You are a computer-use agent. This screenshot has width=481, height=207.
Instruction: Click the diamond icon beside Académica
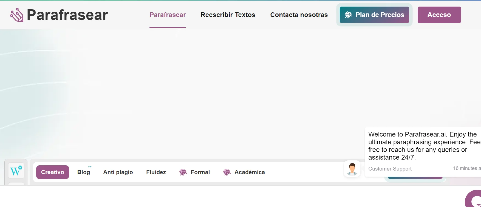(x=227, y=172)
